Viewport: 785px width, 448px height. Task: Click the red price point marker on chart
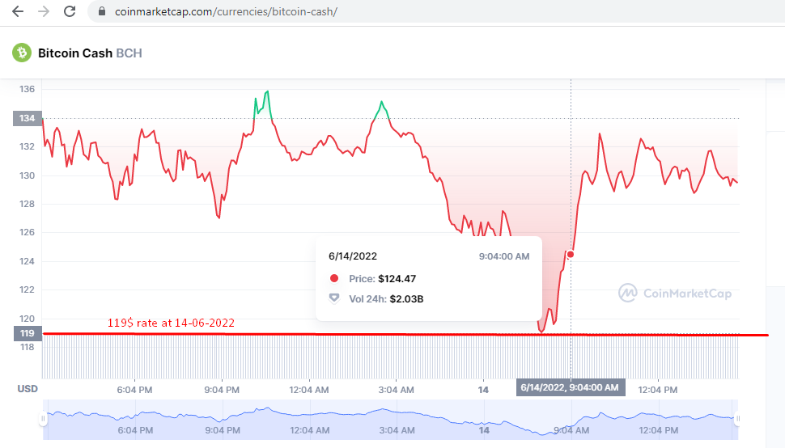coord(571,255)
